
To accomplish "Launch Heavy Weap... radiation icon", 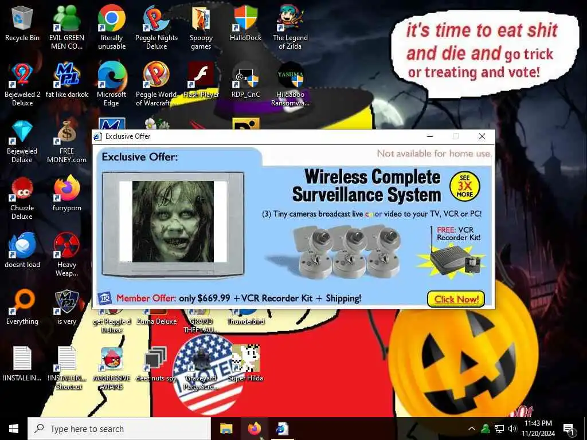I will pos(66,255).
